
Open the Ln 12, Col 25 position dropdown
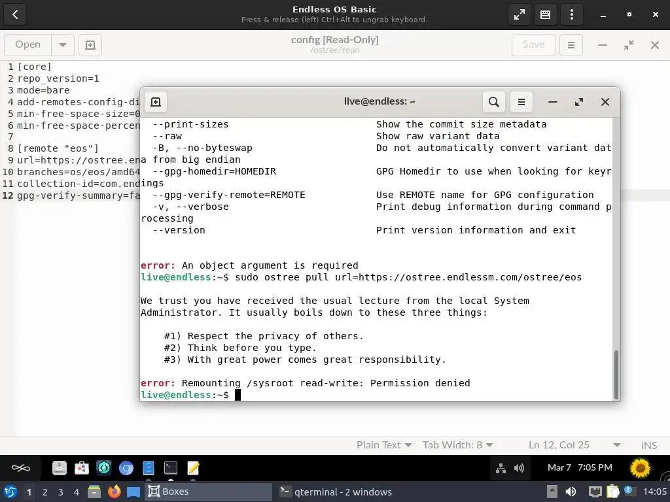(574, 445)
